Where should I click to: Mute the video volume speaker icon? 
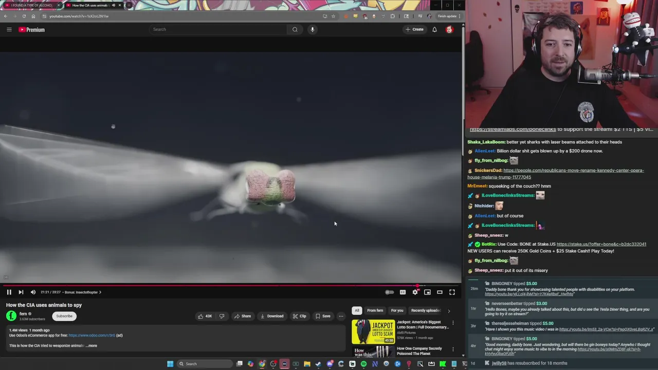click(33, 292)
